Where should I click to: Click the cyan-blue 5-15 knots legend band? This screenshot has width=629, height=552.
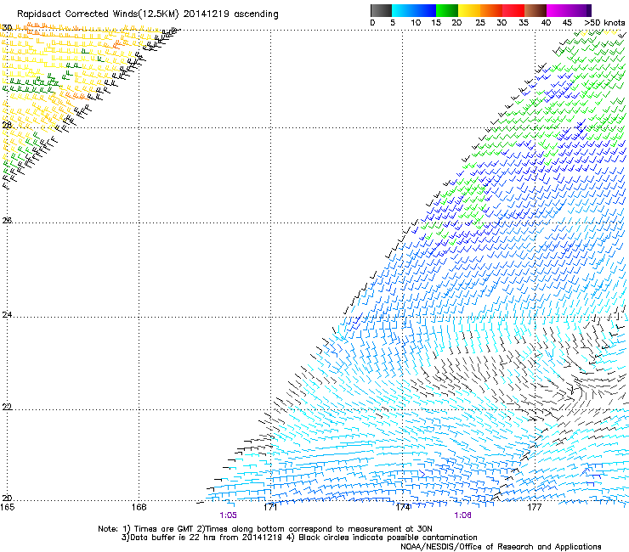[414, 10]
